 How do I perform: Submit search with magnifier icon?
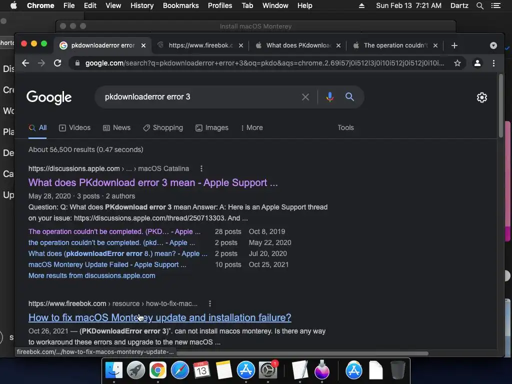[x=349, y=96]
